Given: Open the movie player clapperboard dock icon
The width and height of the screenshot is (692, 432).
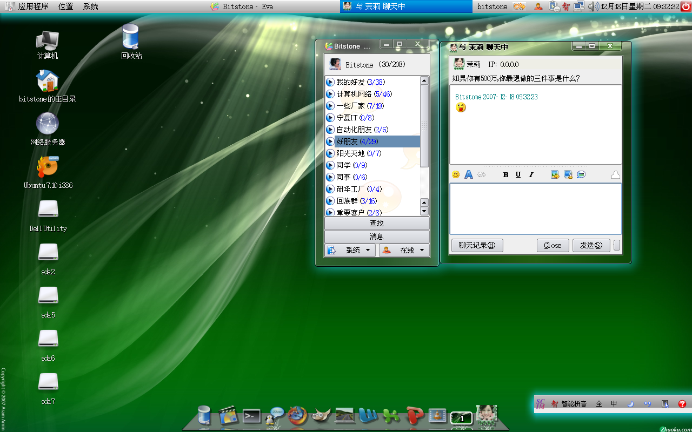Looking at the screenshot, I should point(229,415).
